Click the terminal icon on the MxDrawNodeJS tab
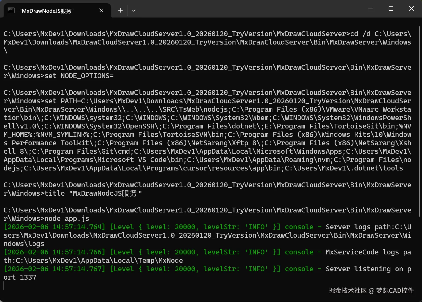Screen dimensions: 422x302 (x=11, y=10)
